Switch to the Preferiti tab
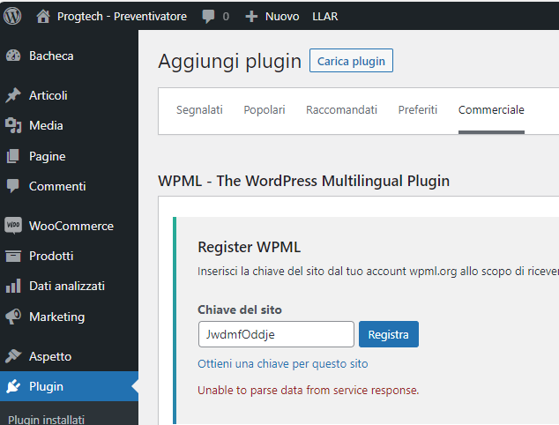This screenshot has width=559, height=425. point(417,110)
